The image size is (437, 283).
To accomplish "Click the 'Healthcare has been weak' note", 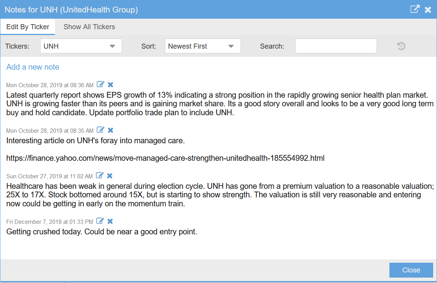I will click(x=220, y=195).
